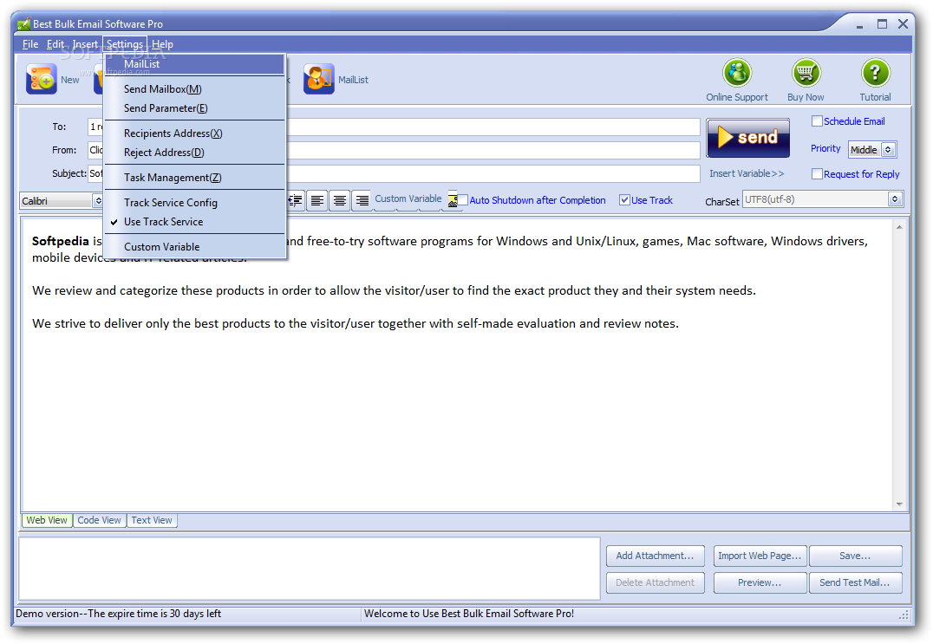The width and height of the screenshot is (933, 644).
Task: Click the attachment list box
Action: point(310,569)
